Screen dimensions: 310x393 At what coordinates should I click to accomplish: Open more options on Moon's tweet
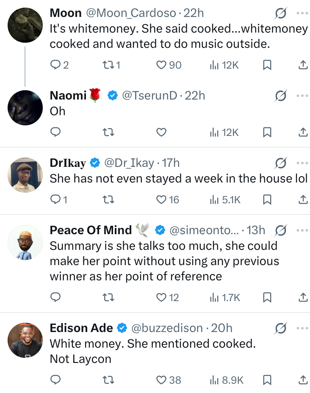(x=302, y=13)
